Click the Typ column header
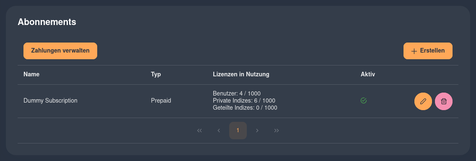 156,74
